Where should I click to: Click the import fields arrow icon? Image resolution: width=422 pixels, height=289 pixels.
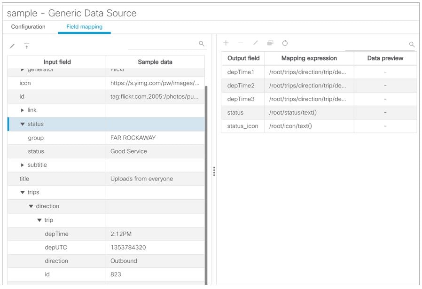pos(27,46)
